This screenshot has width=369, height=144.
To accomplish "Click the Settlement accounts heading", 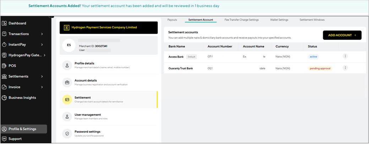I will pyautogui.click(x=183, y=32).
